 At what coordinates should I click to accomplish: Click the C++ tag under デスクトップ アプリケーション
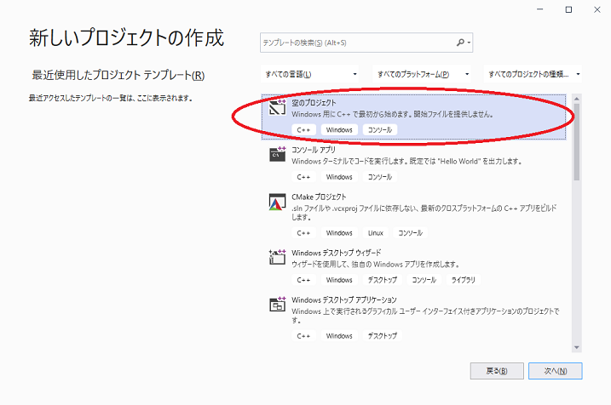click(303, 336)
